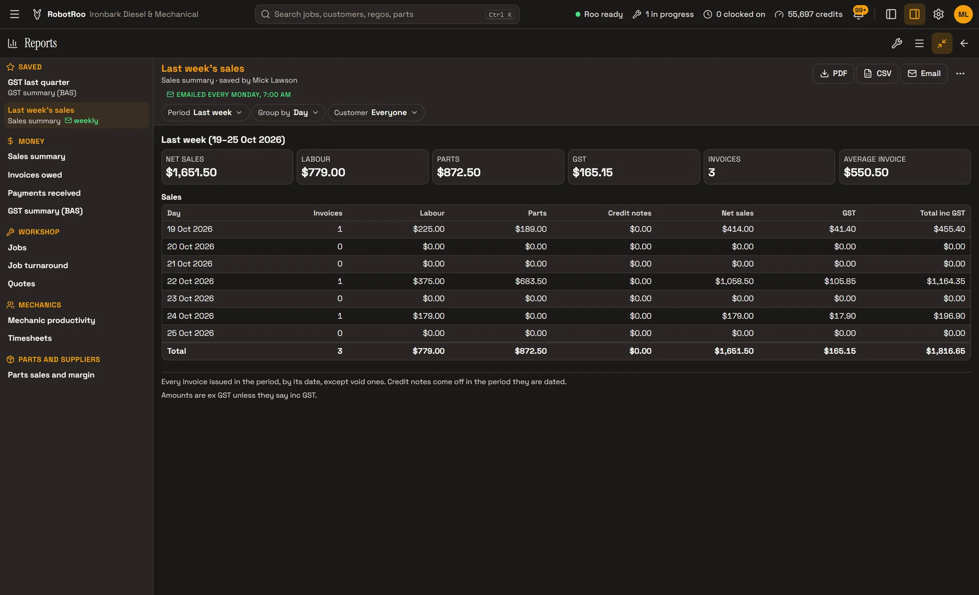979x595 pixels.
Task: Click the RobotRoo kangaroo logo
Action: tap(37, 14)
